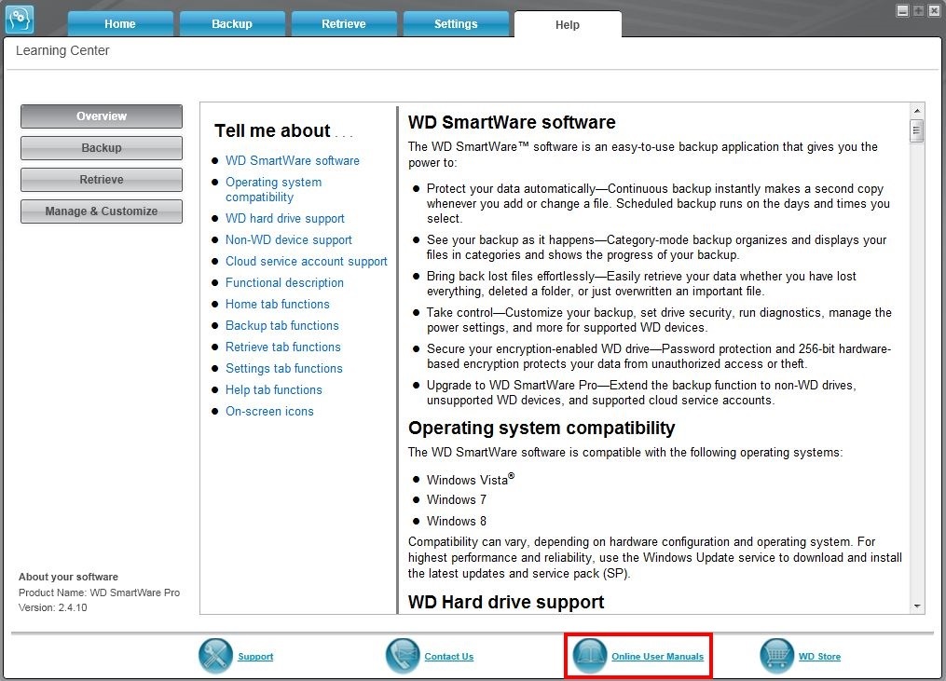
Task: Click the WD Store shopping cart icon
Action: pyautogui.click(x=777, y=656)
